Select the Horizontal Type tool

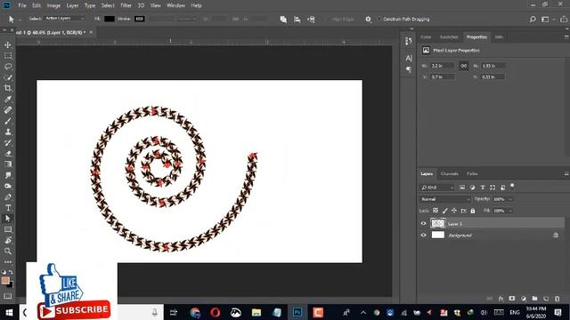coord(8,208)
